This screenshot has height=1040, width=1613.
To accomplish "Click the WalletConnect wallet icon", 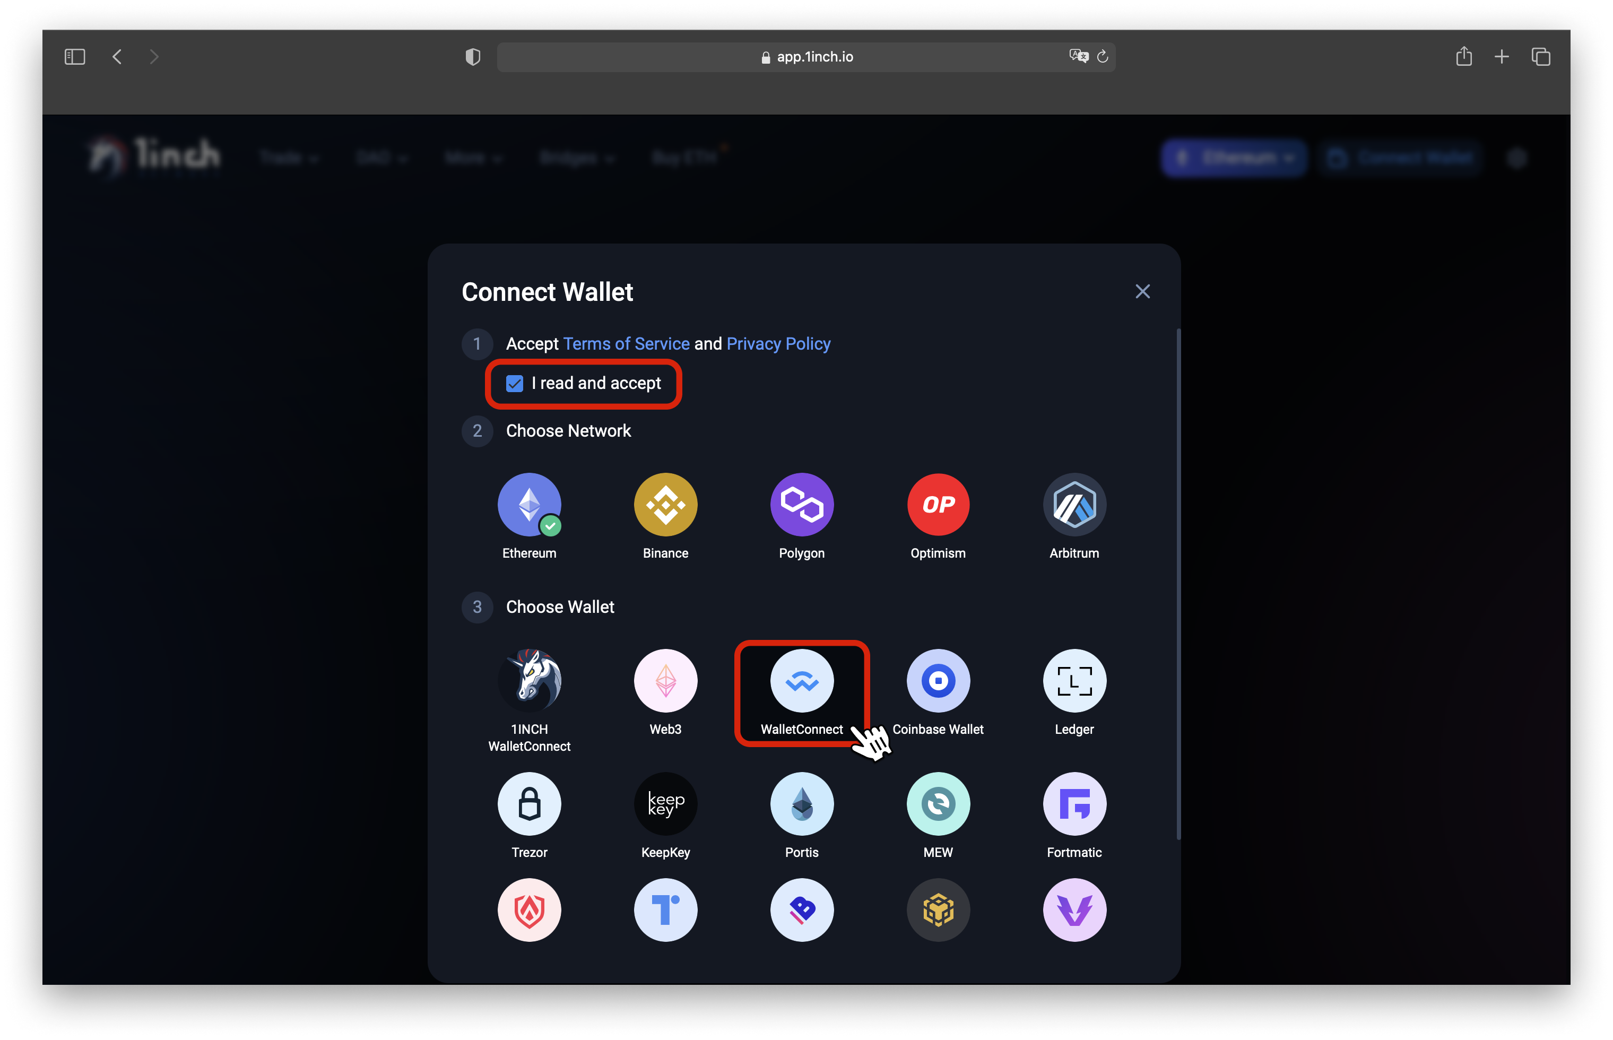I will coord(801,681).
